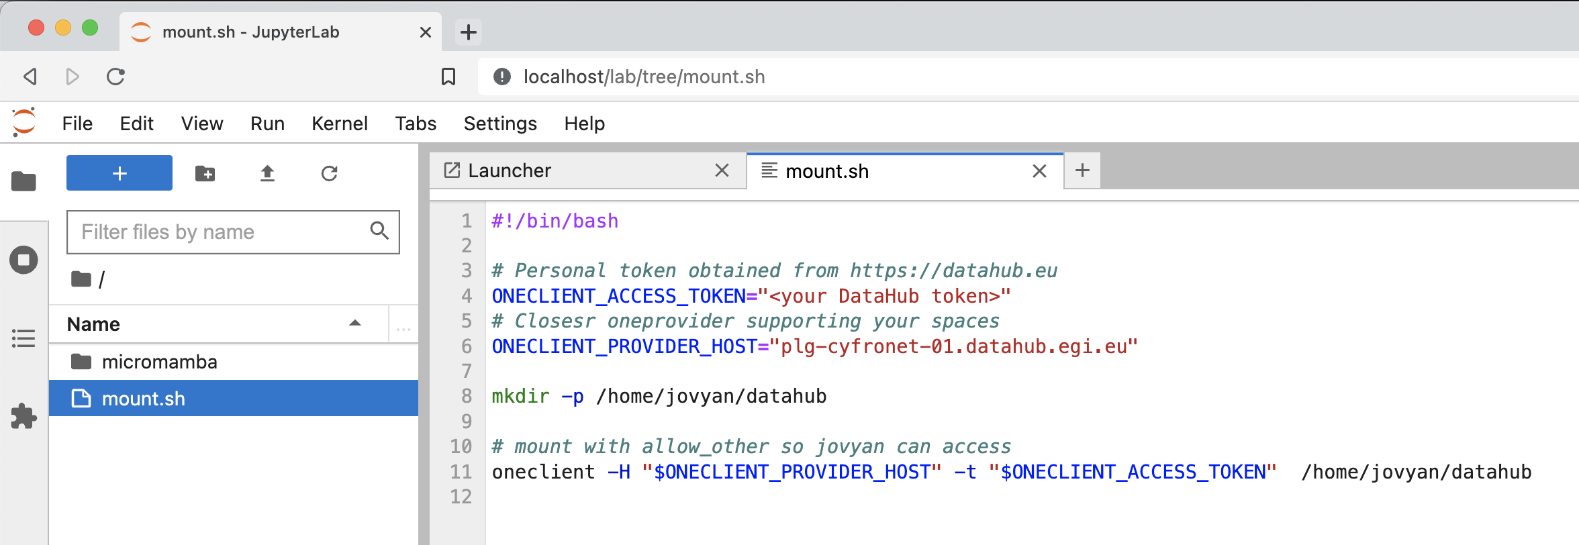Open the Kernel menu

coord(339,123)
